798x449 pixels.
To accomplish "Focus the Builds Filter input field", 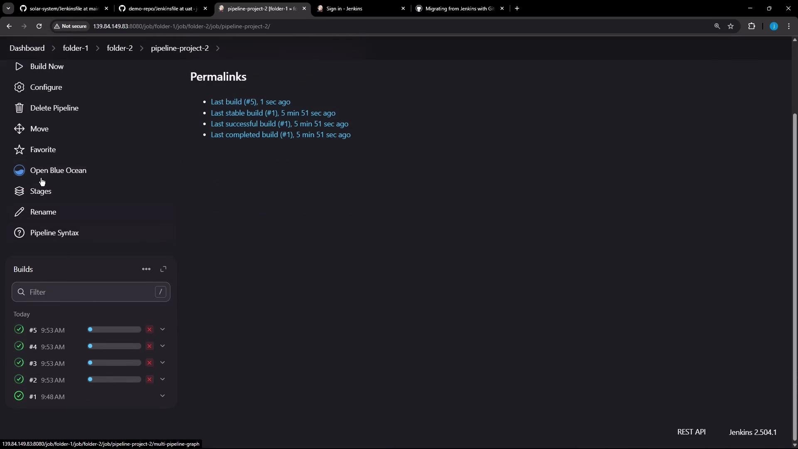I will pyautogui.click(x=91, y=292).
